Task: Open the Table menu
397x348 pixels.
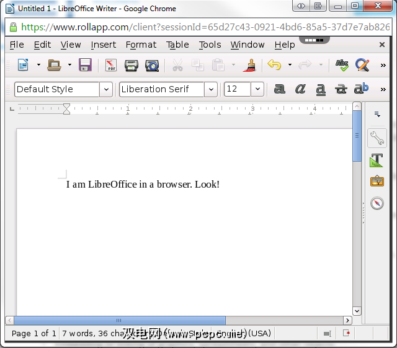Action: [x=177, y=45]
